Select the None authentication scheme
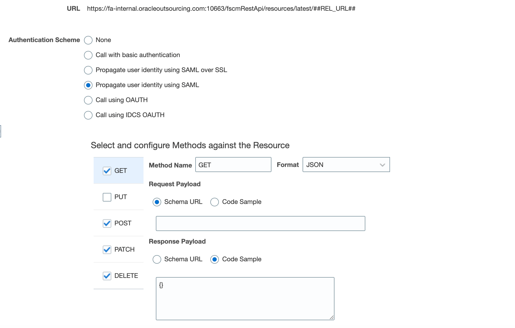515x328 pixels. 88,40
